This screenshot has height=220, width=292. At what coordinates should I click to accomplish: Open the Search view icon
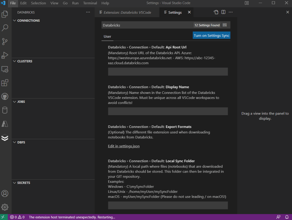click(5, 28)
